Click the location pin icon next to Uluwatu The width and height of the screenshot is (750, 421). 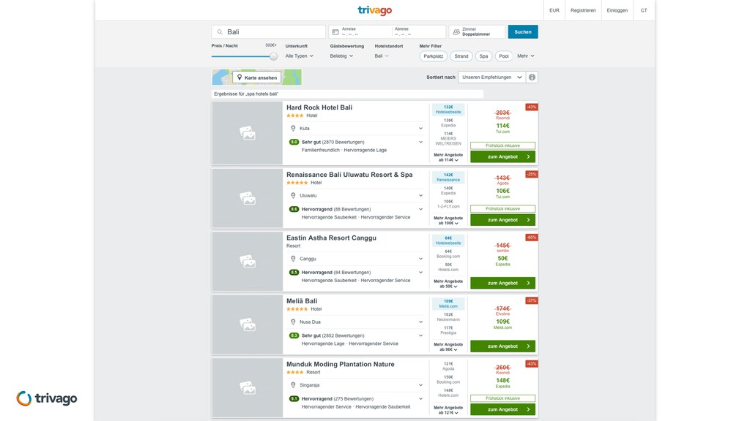293,196
